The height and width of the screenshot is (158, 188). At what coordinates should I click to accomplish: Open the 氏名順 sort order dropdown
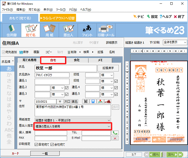click(x=8, y=61)
